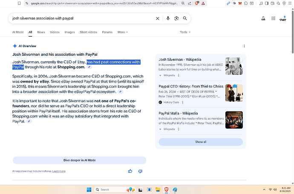294x194 pixels.
Task: Click Paypal CEO History thumbnail image
Action: pyautogui.click(x=234, y=93)
